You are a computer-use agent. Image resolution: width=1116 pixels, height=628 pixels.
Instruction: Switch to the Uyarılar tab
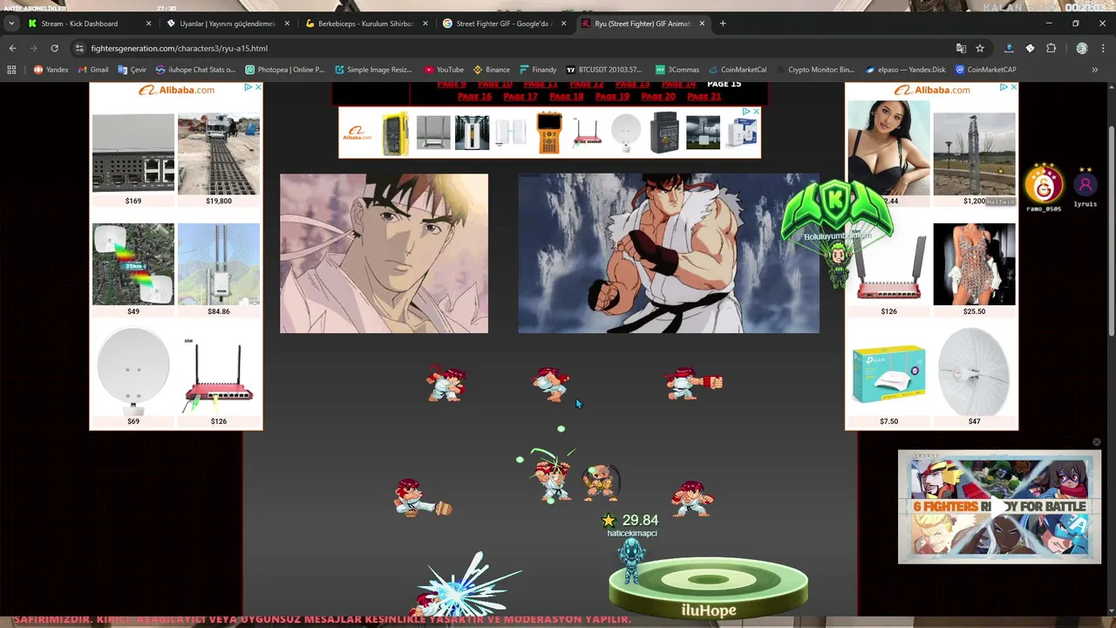[x=227, y=24]
